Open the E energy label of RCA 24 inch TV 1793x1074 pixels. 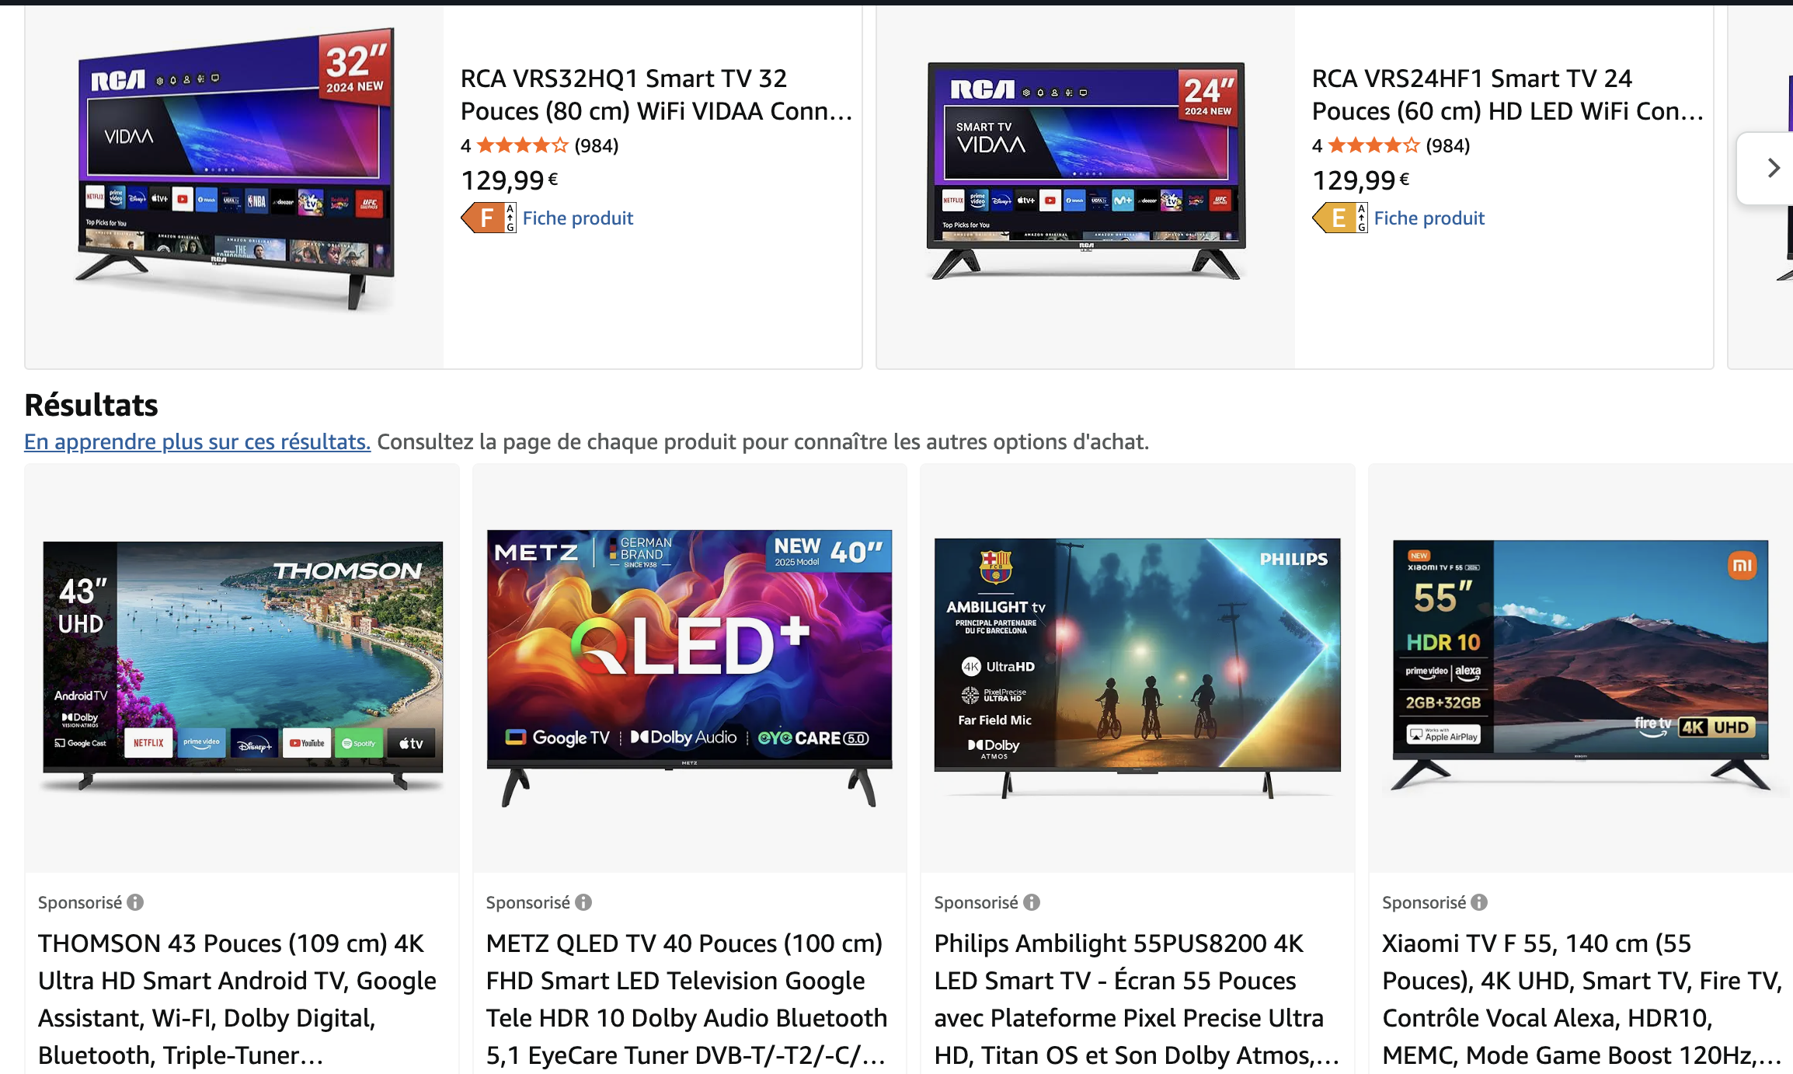[x=1340, y=218]
